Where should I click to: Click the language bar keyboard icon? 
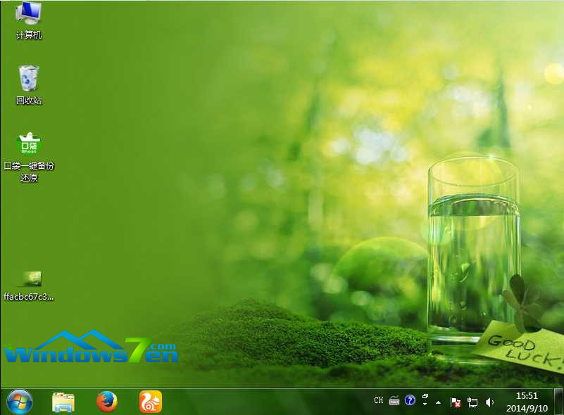coord(394,401)
